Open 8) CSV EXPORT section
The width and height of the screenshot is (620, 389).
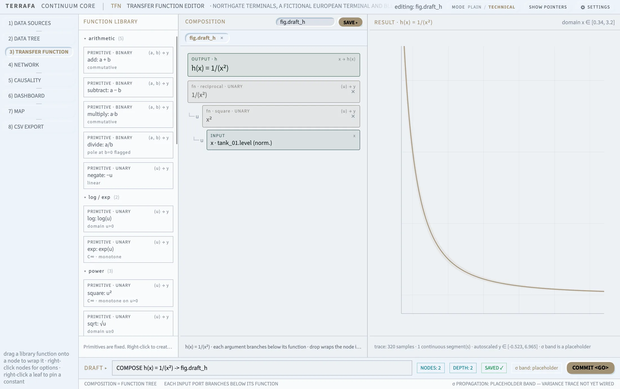pos(39,127)
